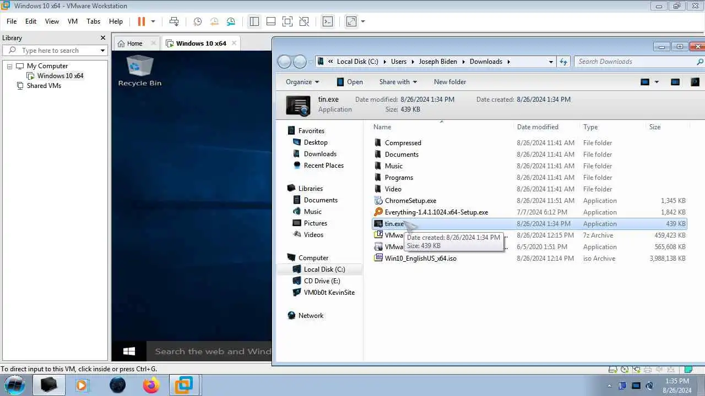Open the VMware File menu
The image size is (705, 396).
(x=12, y=21)
